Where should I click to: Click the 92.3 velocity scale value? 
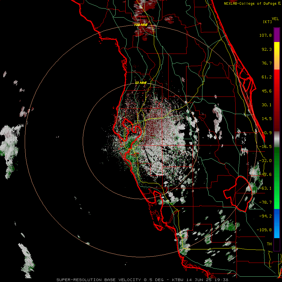point(267,49)
